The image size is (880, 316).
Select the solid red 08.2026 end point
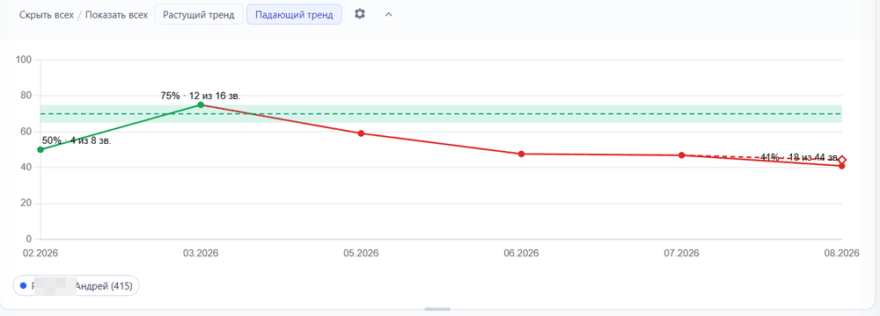click(x=842, y=166)
